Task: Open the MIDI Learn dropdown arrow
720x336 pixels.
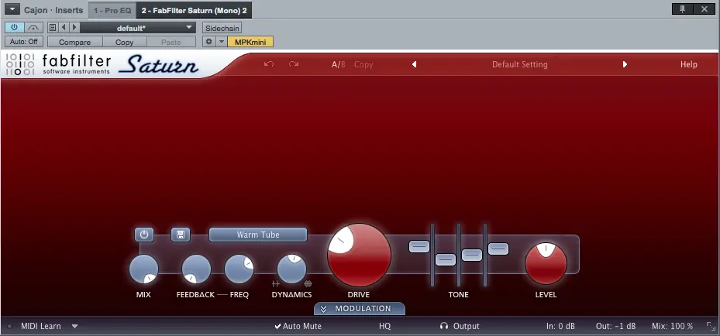Action: tap(74, 327)
